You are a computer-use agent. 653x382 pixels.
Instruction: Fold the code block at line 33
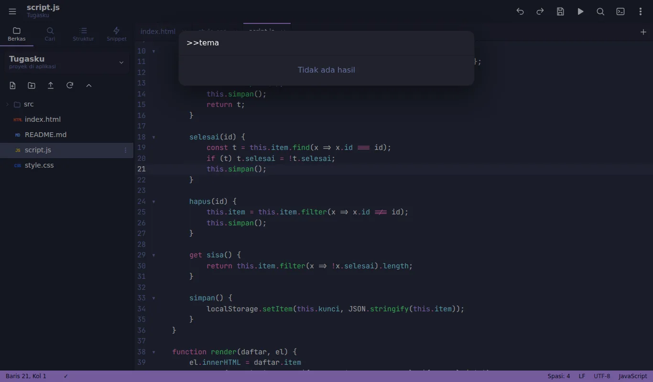153,298
